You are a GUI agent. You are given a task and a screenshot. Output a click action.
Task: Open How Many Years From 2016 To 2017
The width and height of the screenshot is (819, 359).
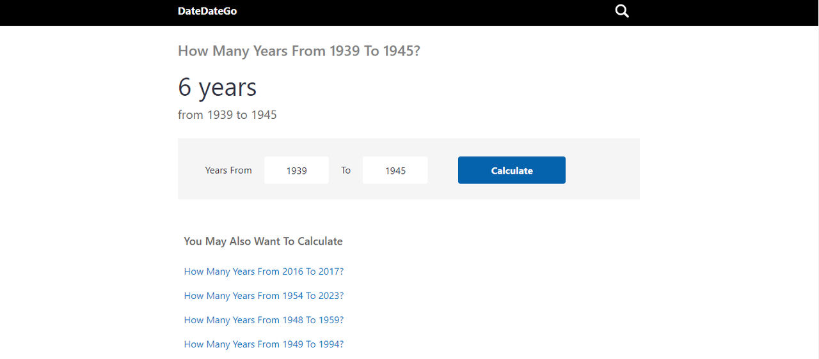tap(264, 271)
